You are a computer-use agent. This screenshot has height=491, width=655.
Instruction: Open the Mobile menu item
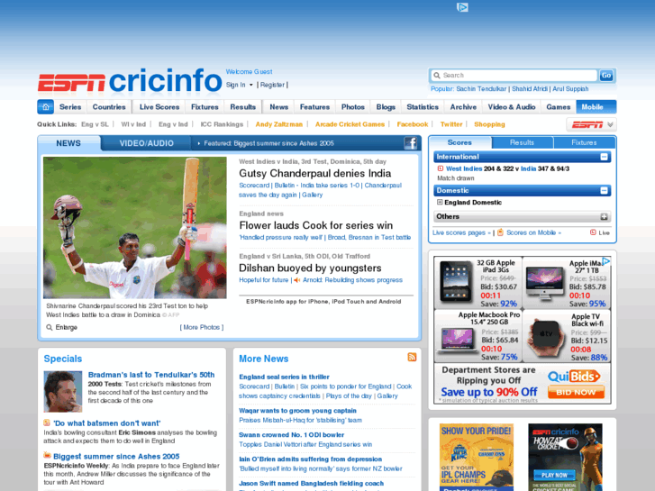[596, 107]
